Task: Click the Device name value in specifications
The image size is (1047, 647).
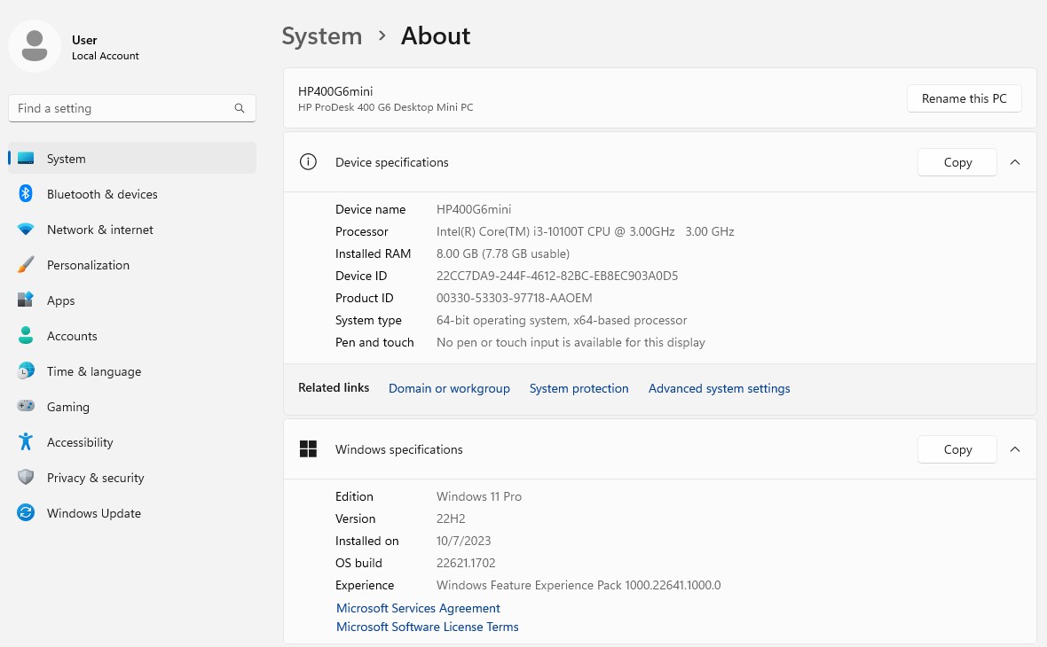Action: click(474, 209)
